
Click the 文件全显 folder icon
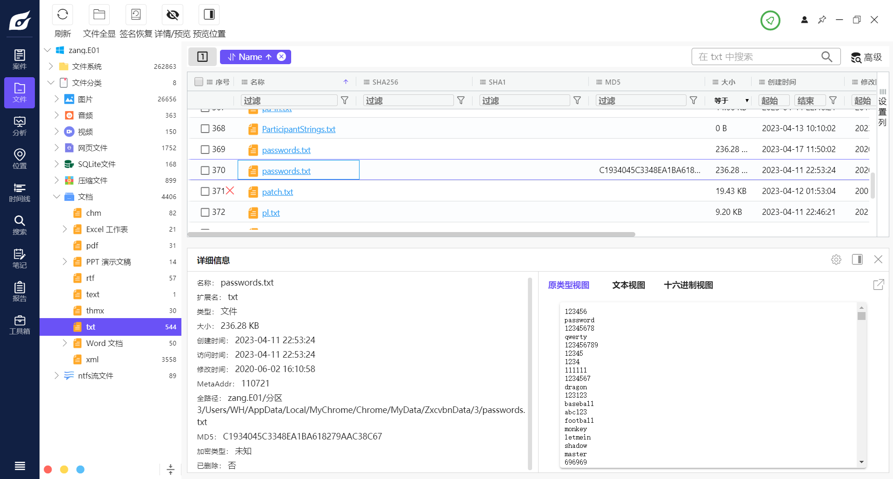[x=99, y=14]
